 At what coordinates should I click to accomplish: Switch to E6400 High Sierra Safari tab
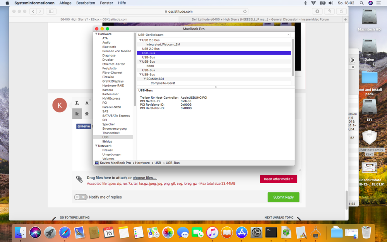click(94, 19)
